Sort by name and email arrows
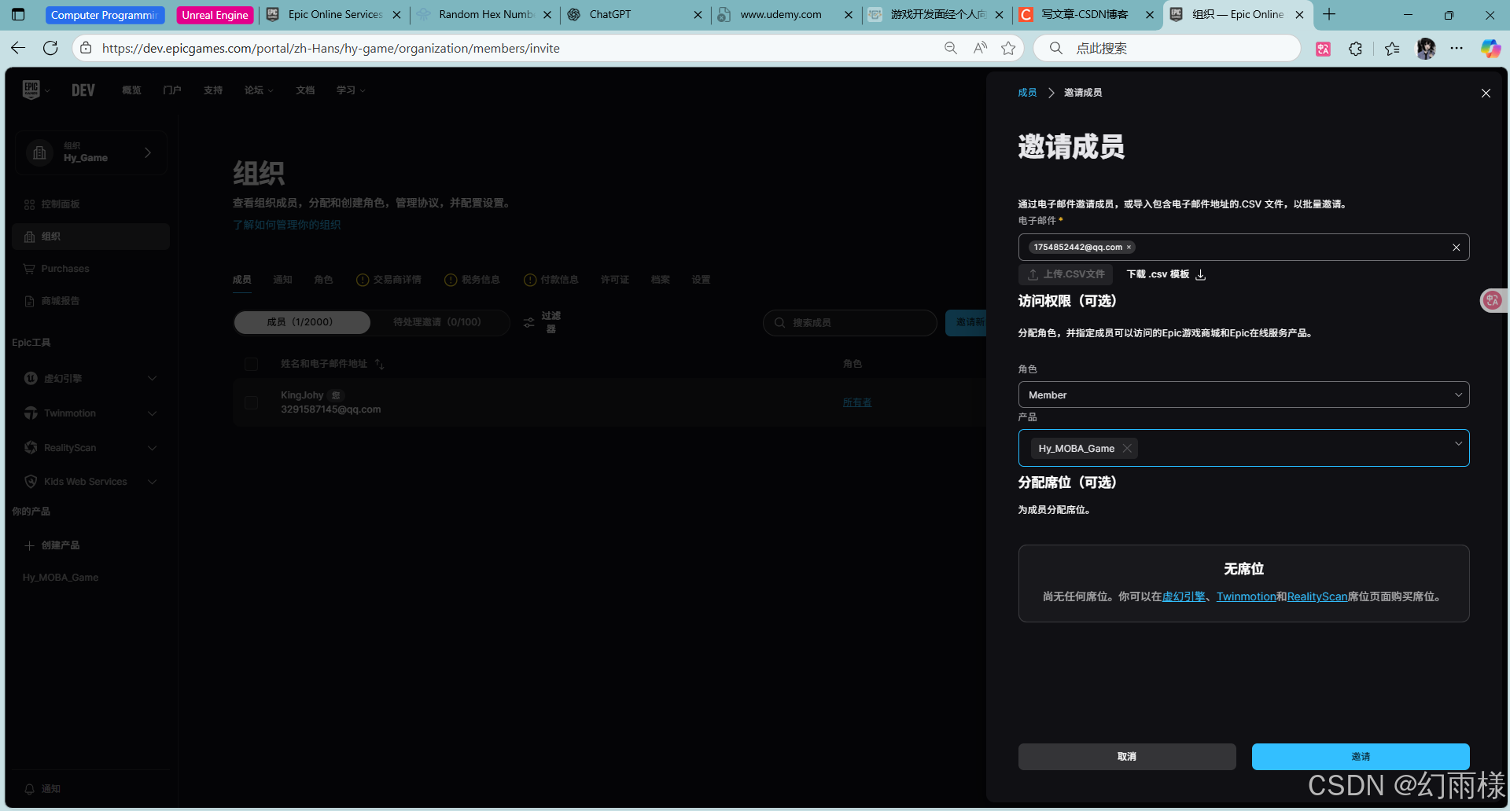Screen dimensions: 1510x811 pos(379,364)
